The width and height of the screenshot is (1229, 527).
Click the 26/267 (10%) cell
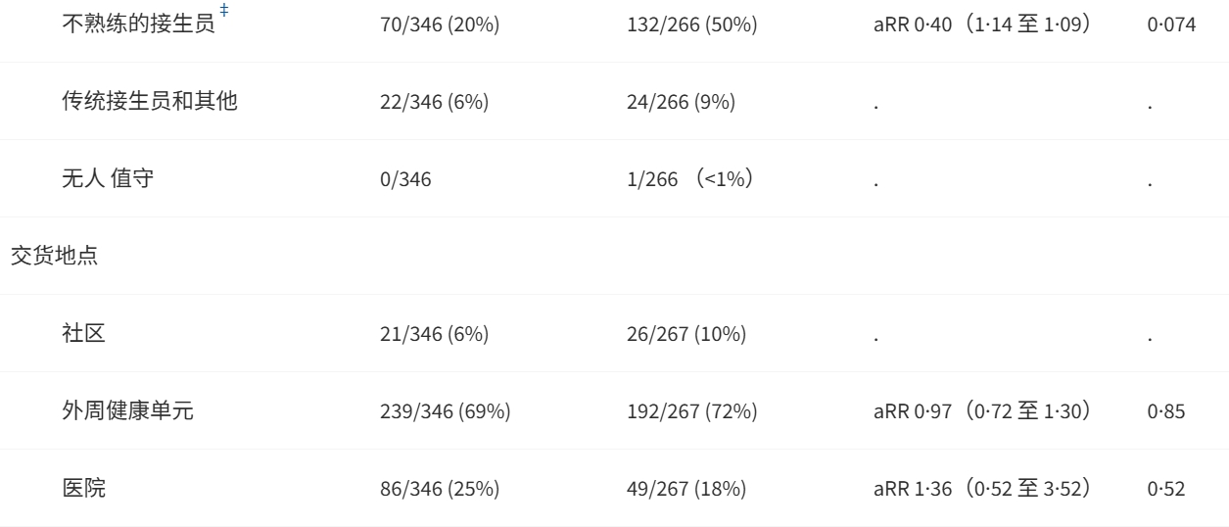pyautogui.click(x=686, y=334)
